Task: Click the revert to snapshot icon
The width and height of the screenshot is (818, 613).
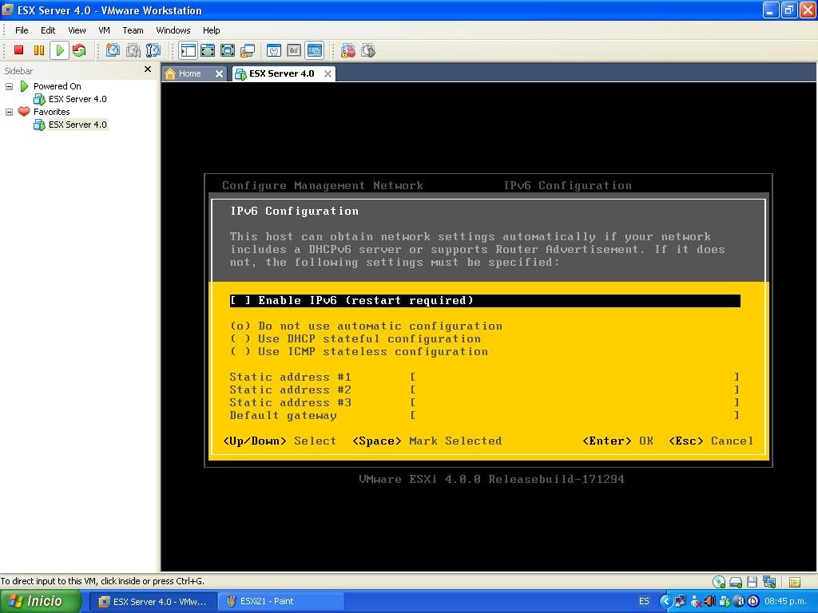Action: (x=133, y=50)
